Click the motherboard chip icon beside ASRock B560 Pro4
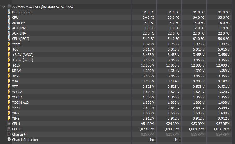 click(9, 7)
